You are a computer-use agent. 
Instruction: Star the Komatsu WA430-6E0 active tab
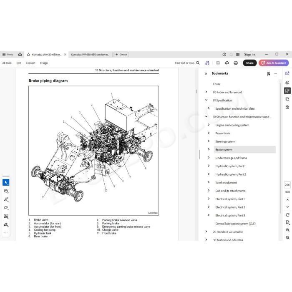coord(28,55)
